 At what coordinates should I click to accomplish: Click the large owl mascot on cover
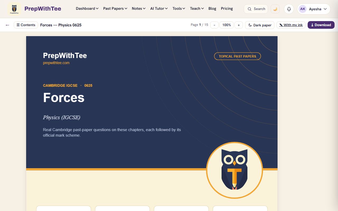coord(234,170)
